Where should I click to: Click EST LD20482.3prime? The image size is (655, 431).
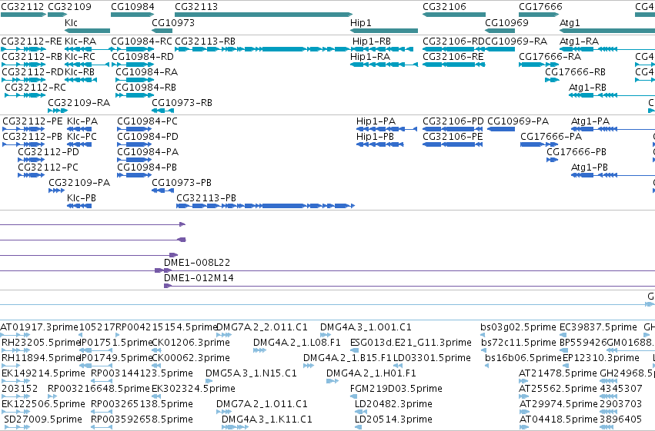pos(393,404)
